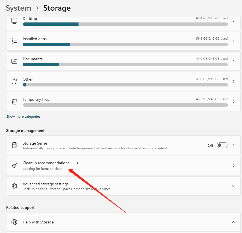Image resolution: width=242 pixels, height=233 pixels.
Task: Click the Documents folder icon
Action: [x=14, y=61]
